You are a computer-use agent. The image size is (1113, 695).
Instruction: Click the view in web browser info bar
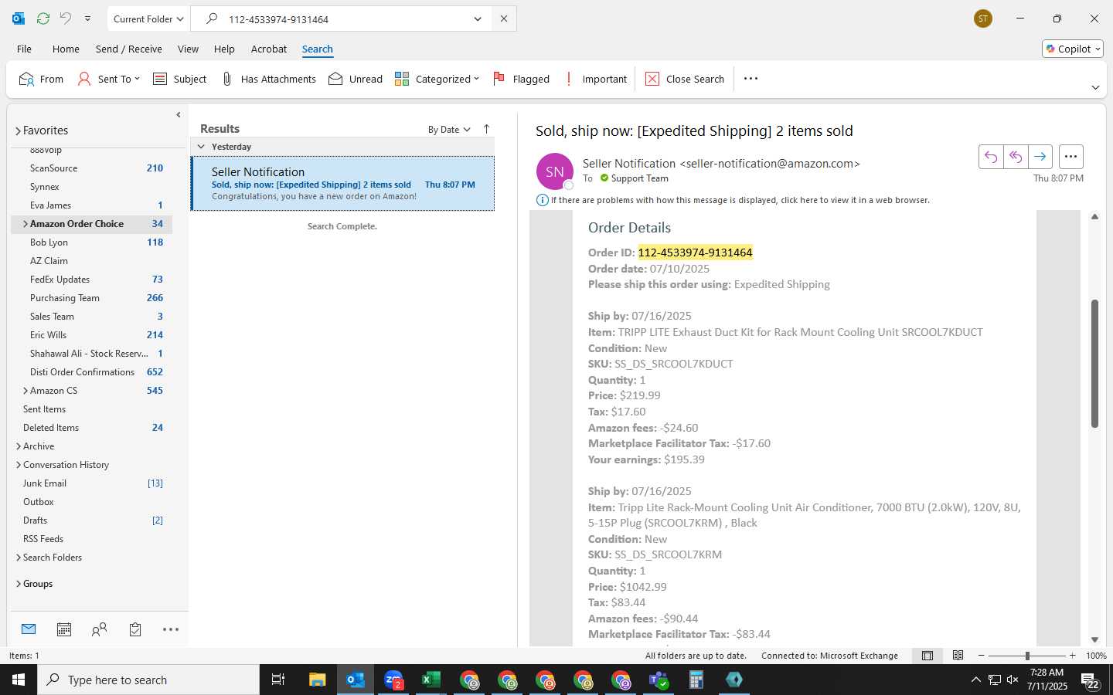point(740,200)
